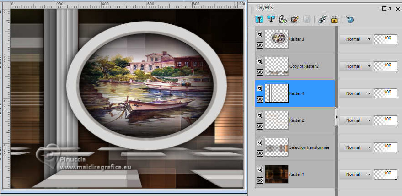
Task: Open blend mode dropdown for Raster 1
Action: coord(356,174)
